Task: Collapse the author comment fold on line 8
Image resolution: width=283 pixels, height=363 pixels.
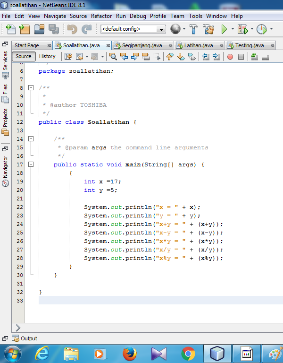Action: (31, 88)
